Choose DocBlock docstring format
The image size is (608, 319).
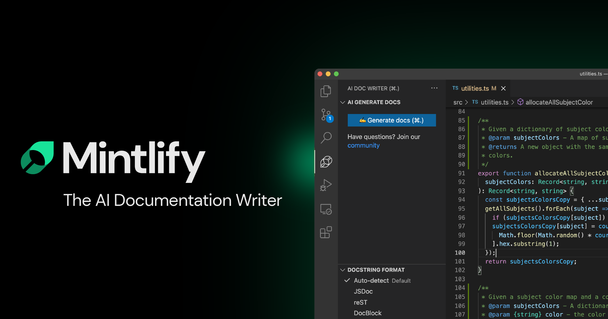point(368,313)
